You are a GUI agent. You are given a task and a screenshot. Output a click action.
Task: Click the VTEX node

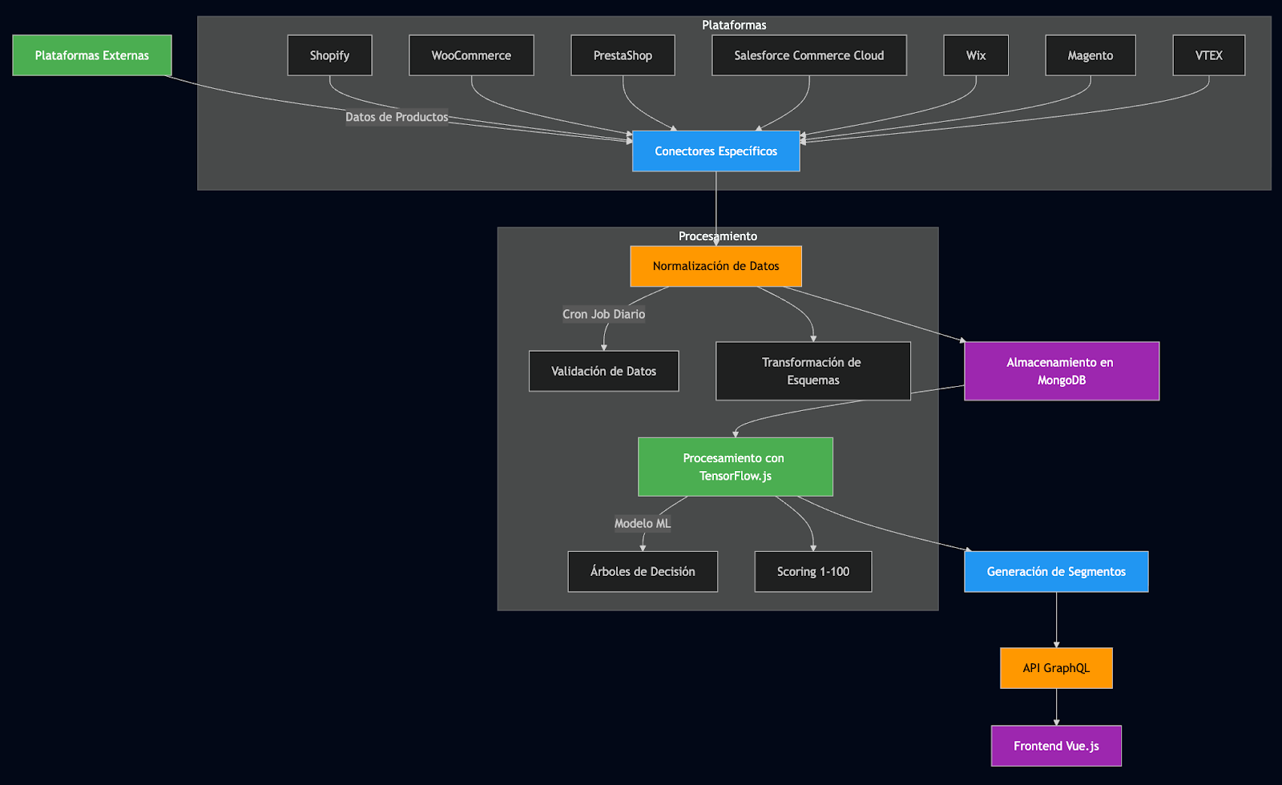1209,55
